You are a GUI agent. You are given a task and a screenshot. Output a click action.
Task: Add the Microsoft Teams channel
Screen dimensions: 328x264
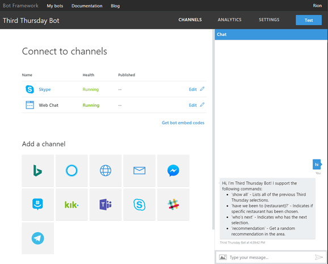pyautogui.click(x=106, y=204)
